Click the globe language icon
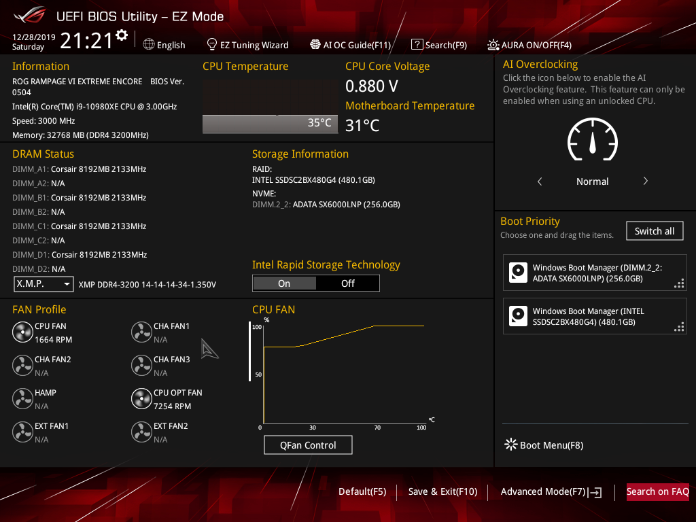This screenshot has height=522, width=696. [149, 44]
